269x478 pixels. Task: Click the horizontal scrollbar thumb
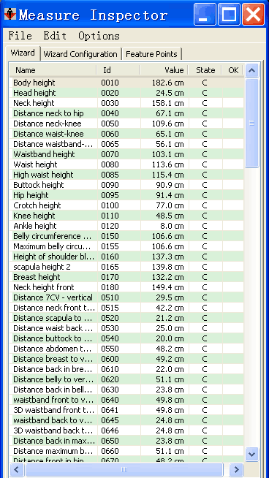click(124, 469)
